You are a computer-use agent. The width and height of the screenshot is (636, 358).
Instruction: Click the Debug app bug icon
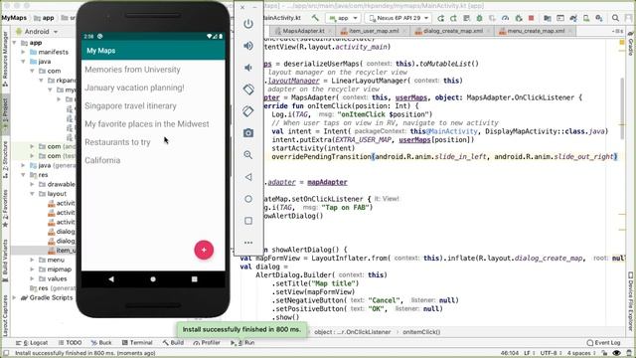click(x=479, y=18)
